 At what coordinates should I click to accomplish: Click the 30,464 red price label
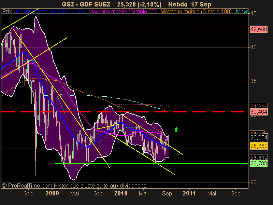pos(259,112)
